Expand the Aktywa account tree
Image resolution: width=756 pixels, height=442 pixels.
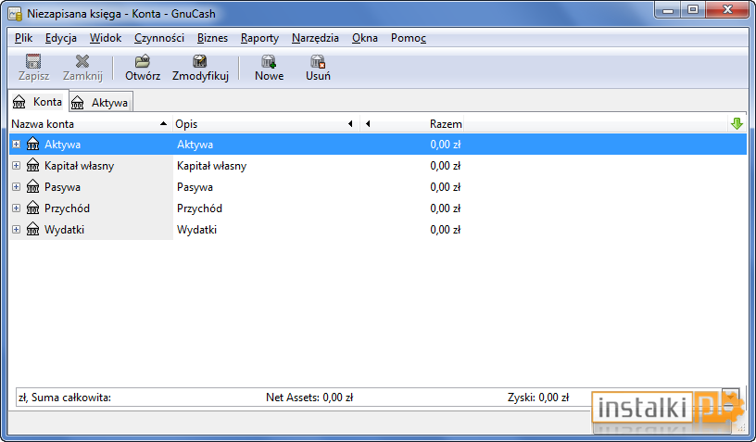point(16,145)
